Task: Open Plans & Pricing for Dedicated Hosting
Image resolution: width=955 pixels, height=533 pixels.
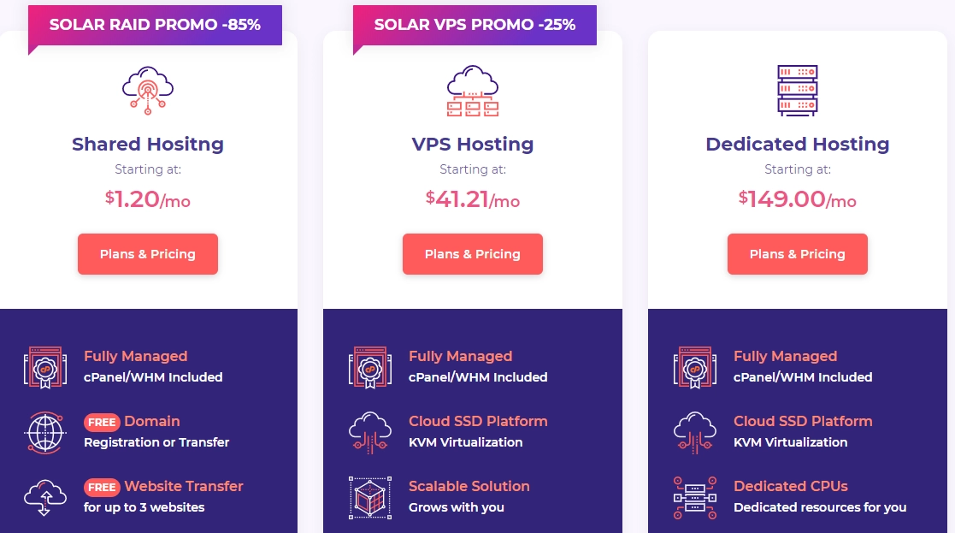Action: (797, 254)
